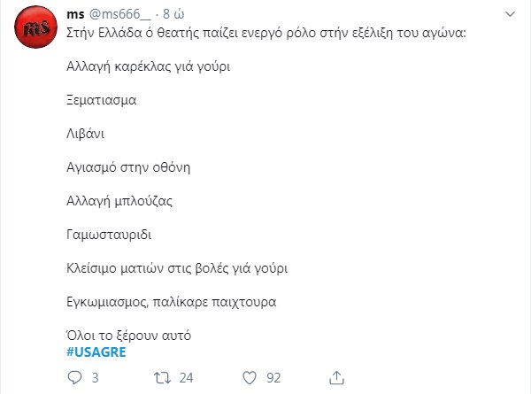531x394 pixels.
Task: Click the word Λιβάνι in the tweet
Action: click(85, 134)
